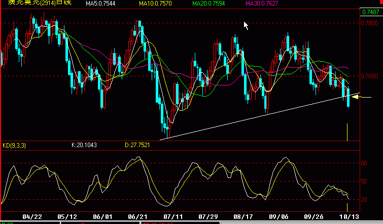Click the KD axis level 50
The height and width of the screenshot is (224, 383).
pos(364,182)
